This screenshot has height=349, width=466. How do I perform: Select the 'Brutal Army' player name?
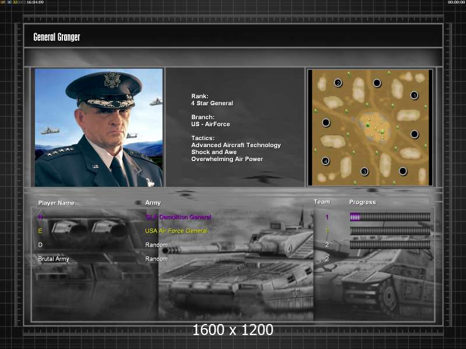(54, 259)
